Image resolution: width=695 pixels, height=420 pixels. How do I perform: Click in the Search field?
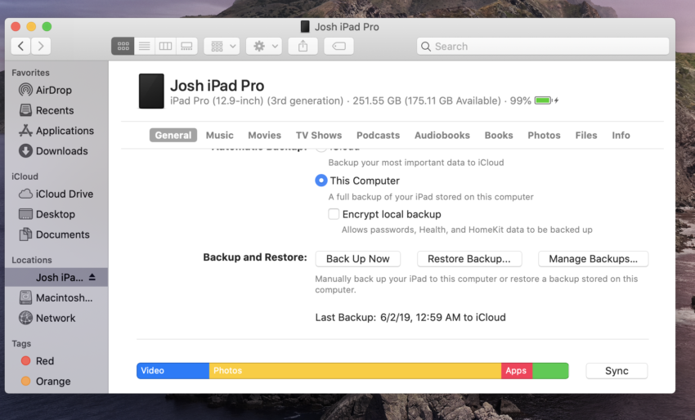[x=543, y=47]
